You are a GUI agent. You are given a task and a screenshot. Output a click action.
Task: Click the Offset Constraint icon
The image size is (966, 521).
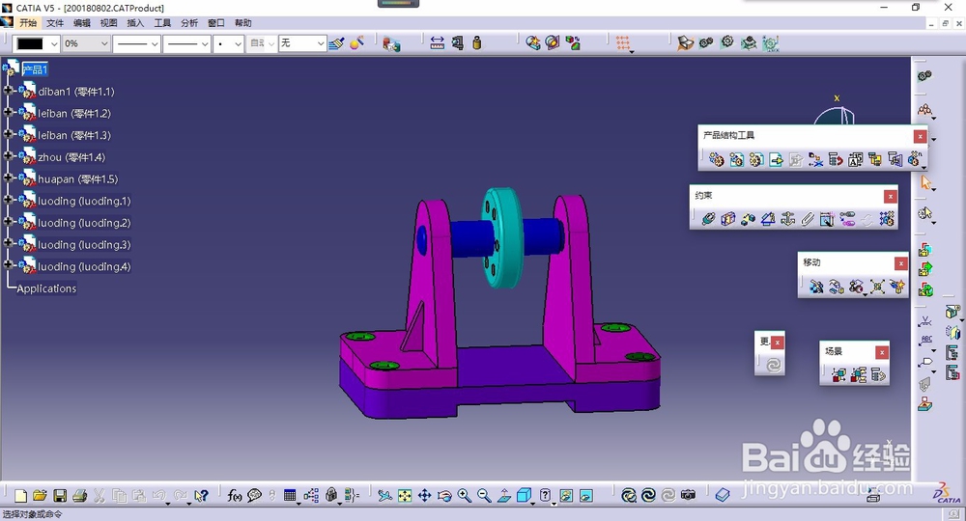pos(748,218)
